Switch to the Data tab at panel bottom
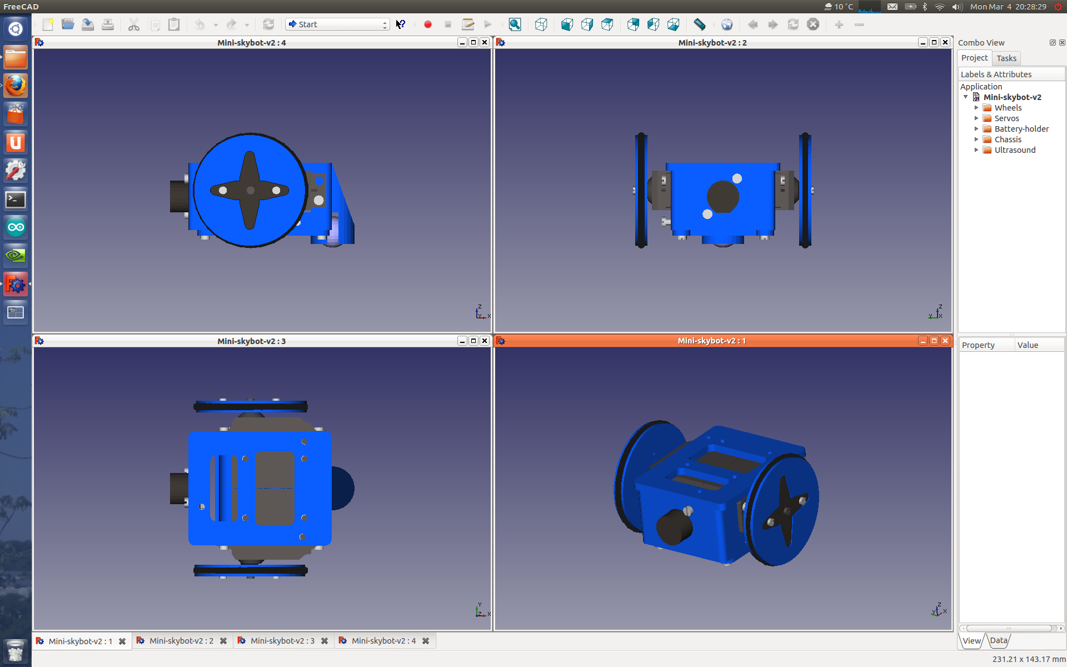The width and height of the screenshot is (1067, 667). tap(998, 640)
